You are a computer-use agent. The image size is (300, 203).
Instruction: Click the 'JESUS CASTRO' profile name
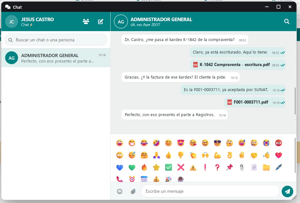point(38,20)
